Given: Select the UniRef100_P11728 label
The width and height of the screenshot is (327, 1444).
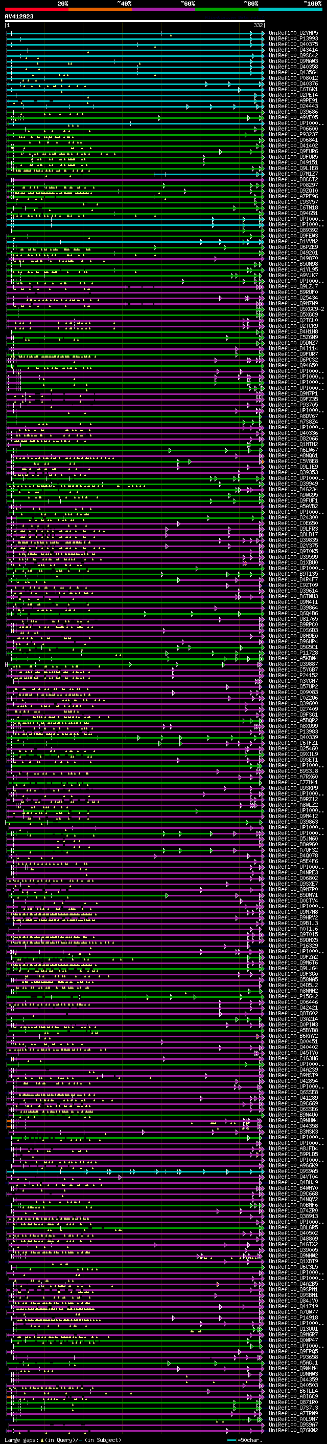Looking at the screenshot, I should pos(293,653).
